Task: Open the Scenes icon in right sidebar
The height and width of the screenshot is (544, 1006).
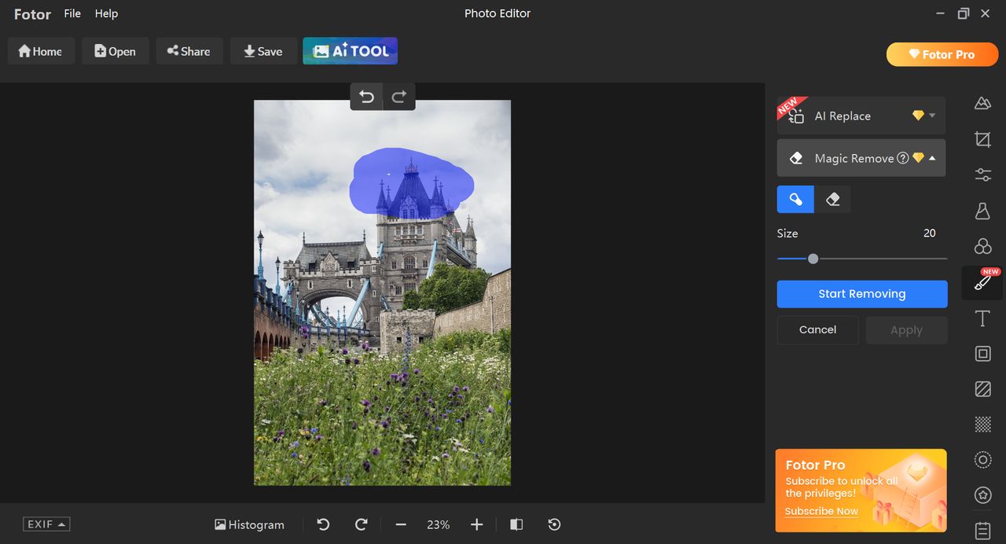Action: (982, 103)
